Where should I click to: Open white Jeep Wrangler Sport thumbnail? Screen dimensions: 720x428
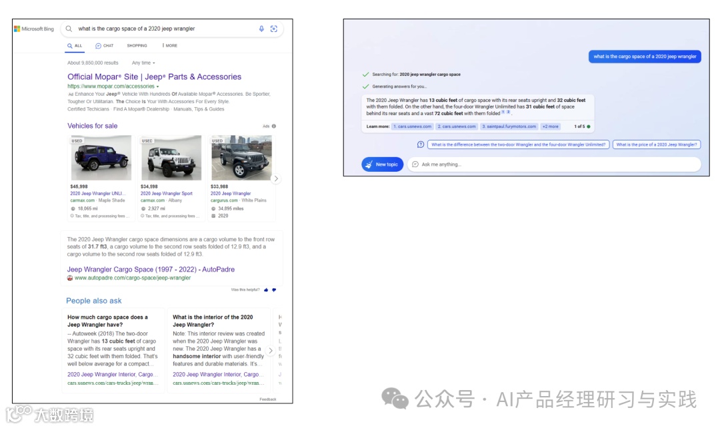point(171,158)
